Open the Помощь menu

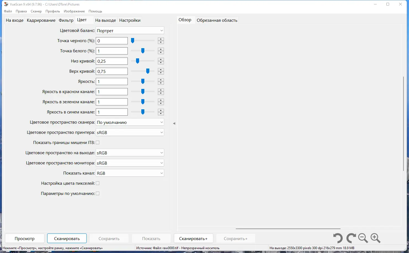pos(95,11)
